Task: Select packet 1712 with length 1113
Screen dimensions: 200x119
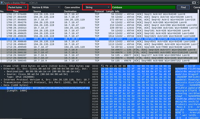Action: pos(99,44)
